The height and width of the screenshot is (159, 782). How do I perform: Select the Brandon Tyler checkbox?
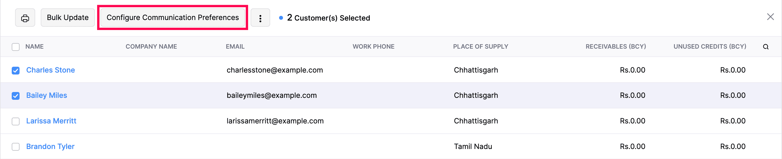(15, 146)
